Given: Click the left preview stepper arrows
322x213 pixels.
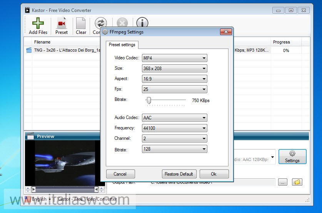Looking at the screenshot, I should point(28,190).
